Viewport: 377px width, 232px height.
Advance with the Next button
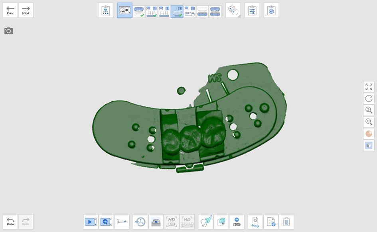26,10
